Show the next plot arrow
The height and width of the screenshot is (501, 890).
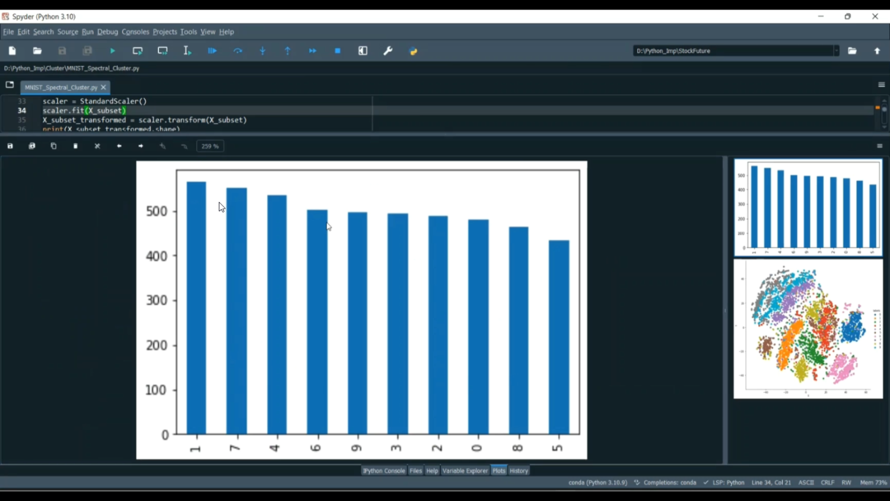click(141, 146)
